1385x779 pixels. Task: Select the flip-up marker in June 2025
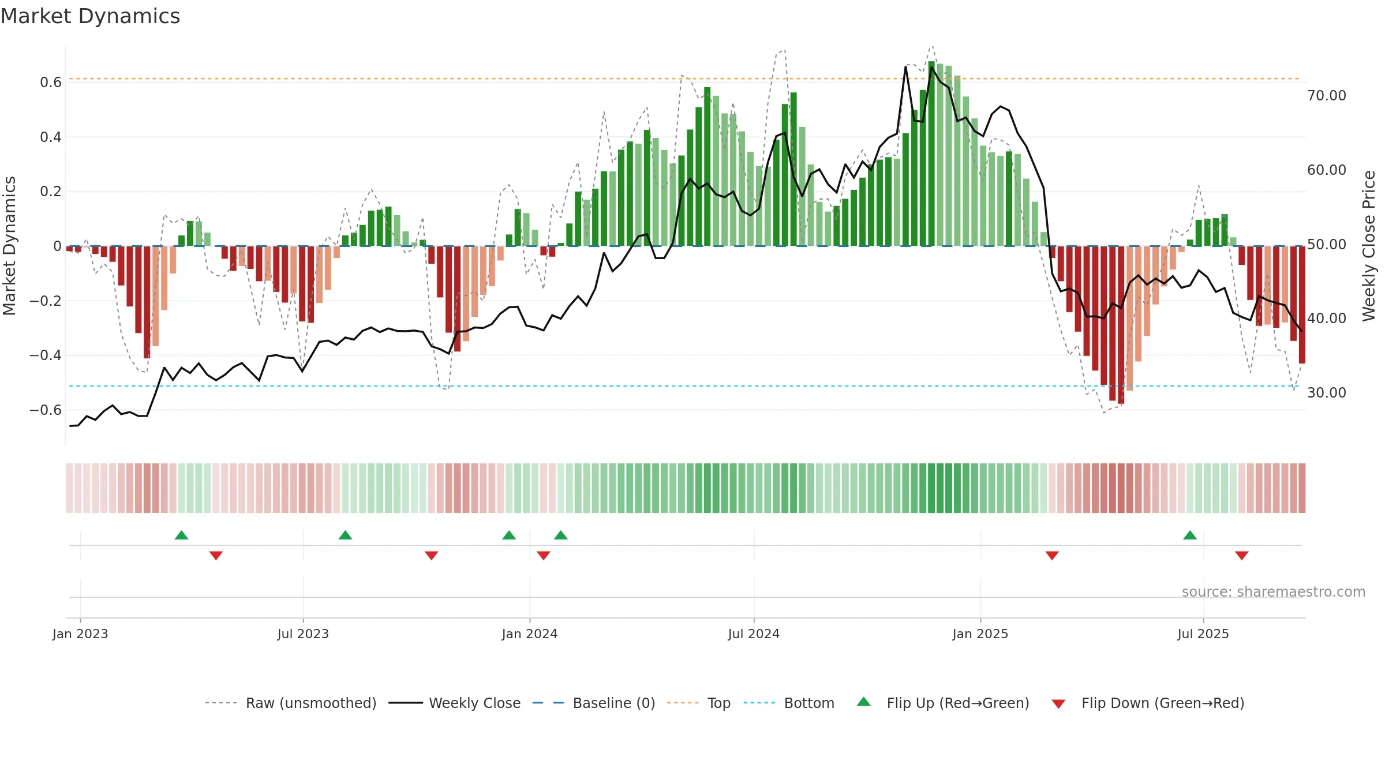point(1190,535)
